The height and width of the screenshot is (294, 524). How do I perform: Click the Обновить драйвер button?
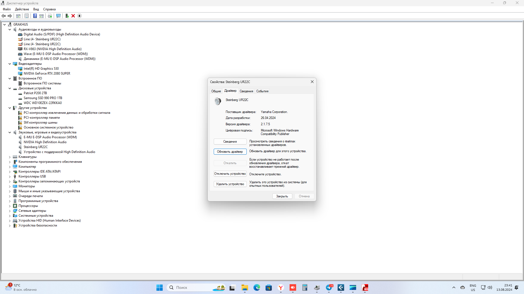pyautogui.click(x=230, y=152)
